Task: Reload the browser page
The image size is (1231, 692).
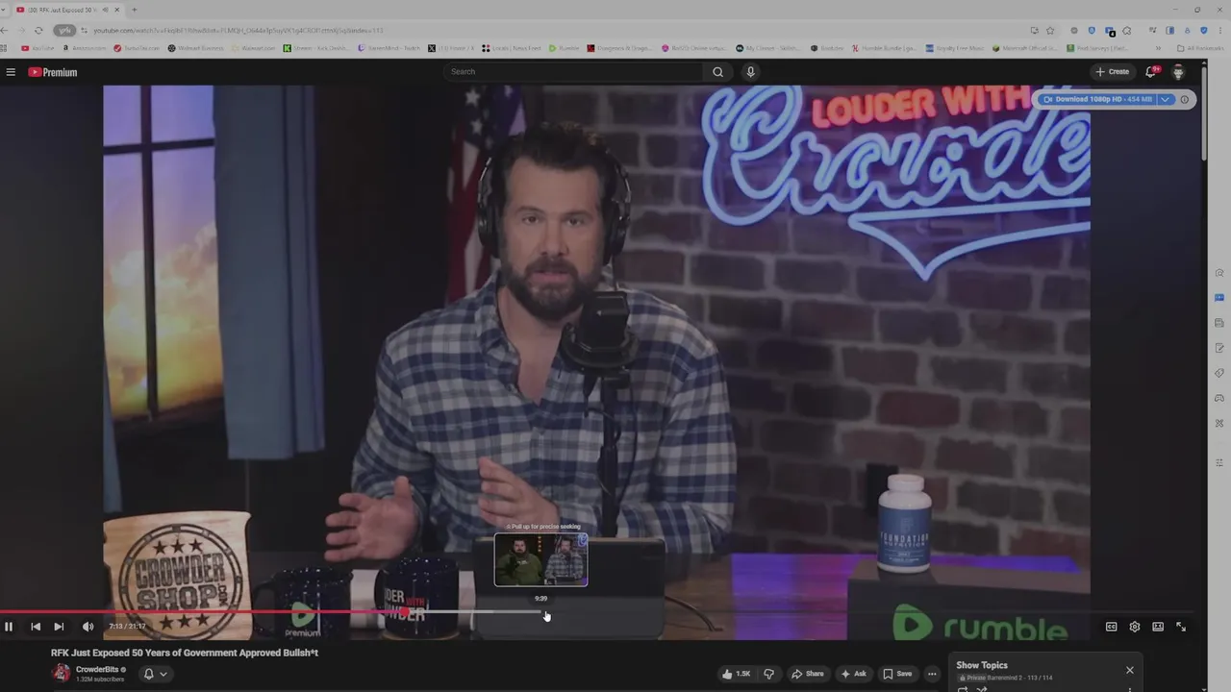Action: pyautogui.click(x=38, y=30)
